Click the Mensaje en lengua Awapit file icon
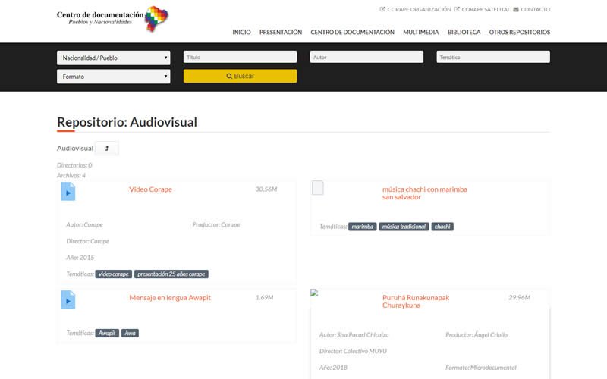607x379 pixels. (x=68, y=299)
